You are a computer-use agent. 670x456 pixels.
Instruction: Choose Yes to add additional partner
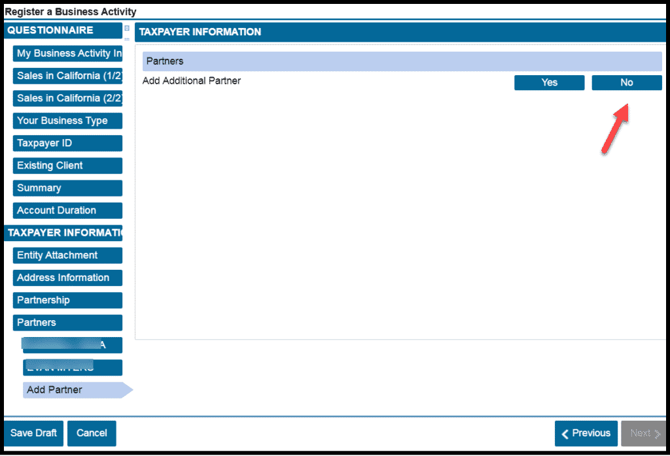549,82
